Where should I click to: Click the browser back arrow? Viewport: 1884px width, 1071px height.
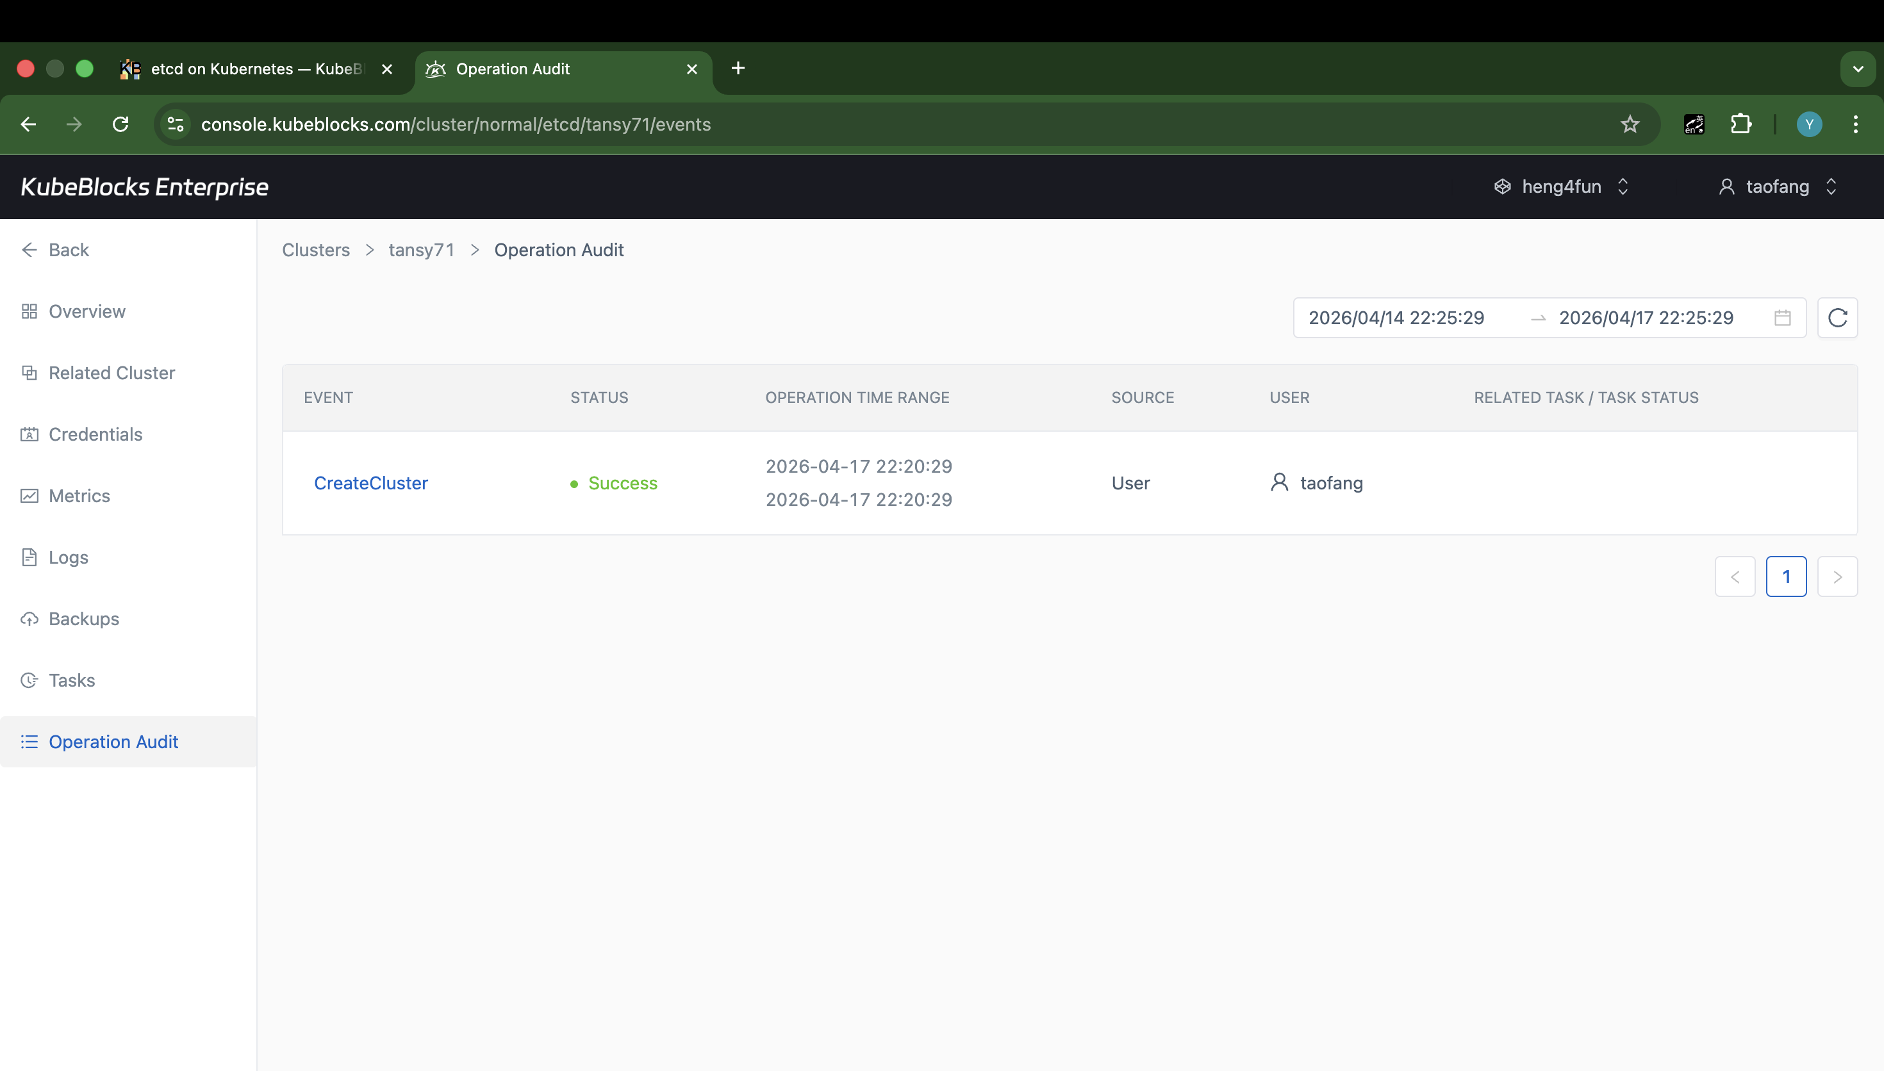point(29,124)
